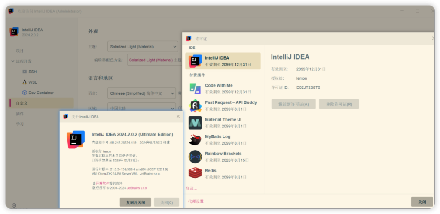Click the Redis plugin icon

point(195,174)
